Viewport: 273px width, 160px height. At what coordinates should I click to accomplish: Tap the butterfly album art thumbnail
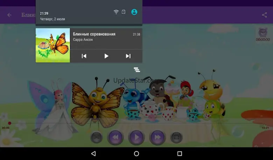53,46
